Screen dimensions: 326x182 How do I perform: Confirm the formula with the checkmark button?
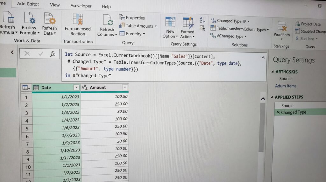[x=40, y=54]
